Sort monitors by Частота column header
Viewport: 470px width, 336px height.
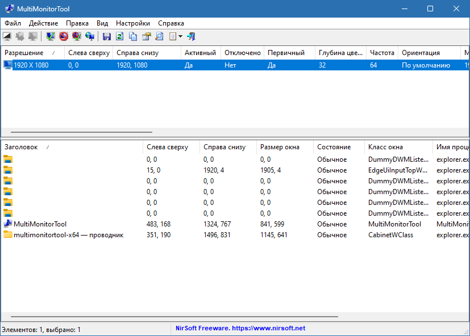point(382,53)
